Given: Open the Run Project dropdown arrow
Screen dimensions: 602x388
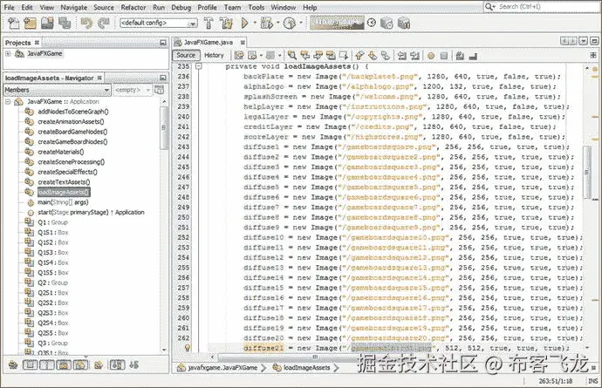Looking at the screenshot, I should 255,24.
